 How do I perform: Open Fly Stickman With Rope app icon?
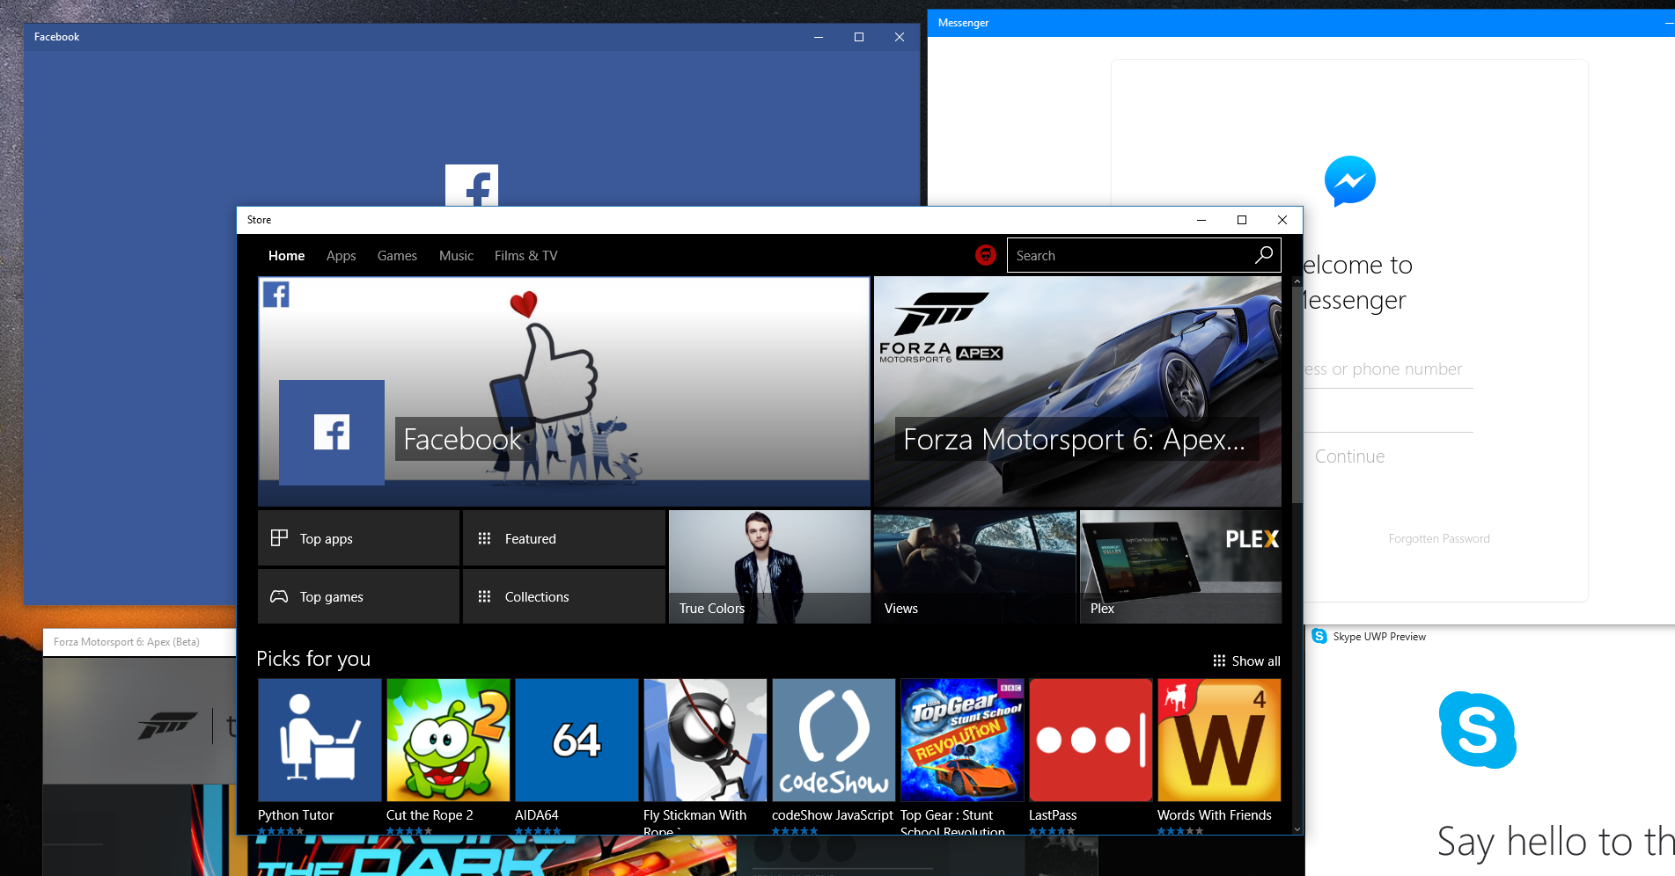[705, 740]
